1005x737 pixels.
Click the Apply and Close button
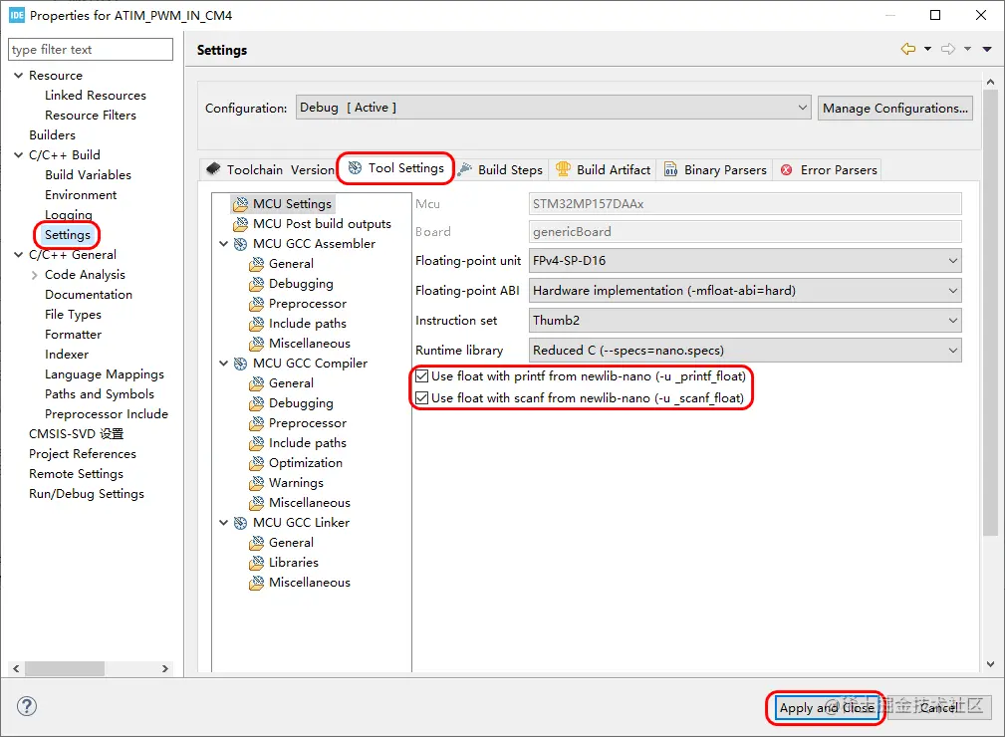(x=827, y=707)
